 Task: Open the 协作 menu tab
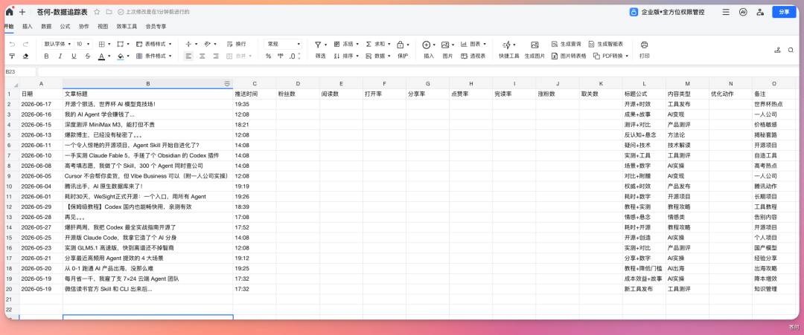(84, 26)
